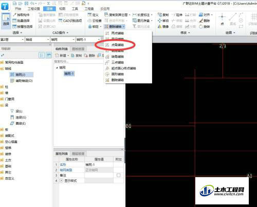
Task: Open the floor selector showing 第2层
Action: click(12, 40)
